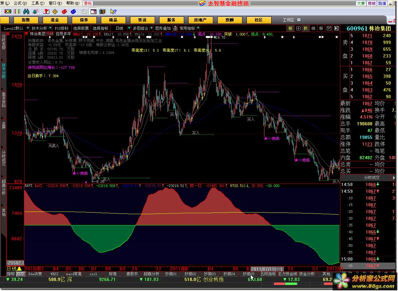Click the 线 draw line button
Viewport: 398px width, 291px height.
[313, 28]
